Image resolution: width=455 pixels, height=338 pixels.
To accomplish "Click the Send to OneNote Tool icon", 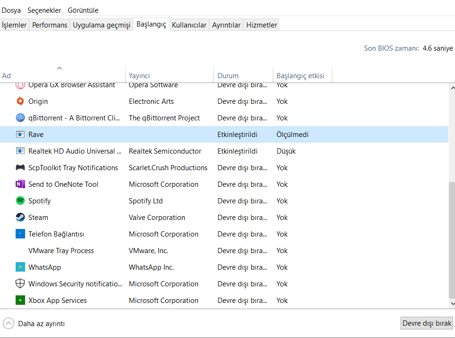I will tap(20, 184).
